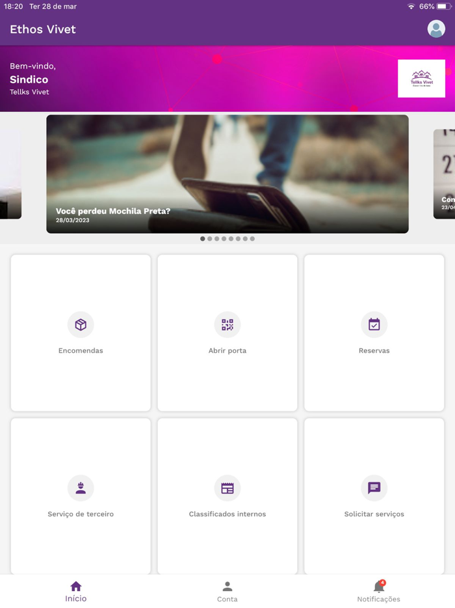Click the 'Bem-vindo,' greeting text
Viewport: 455px width, 608px height.
pyautogui.click(x=32, y=66)
